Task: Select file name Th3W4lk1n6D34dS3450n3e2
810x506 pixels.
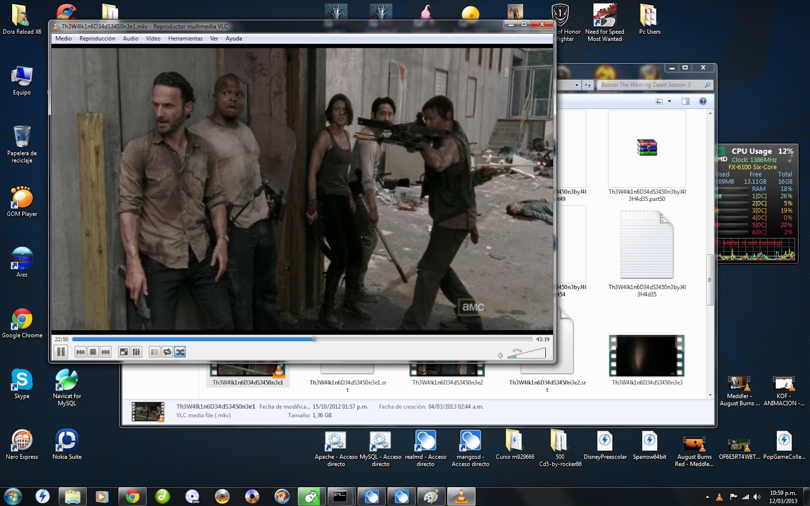Action: [x=447, y=382]
